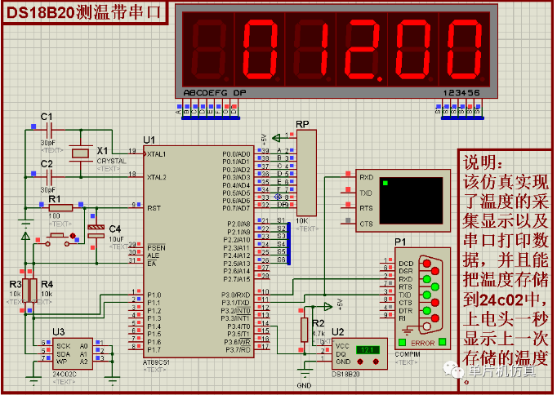Click the P2.0/A8 pin label on U1
This screenshot has width=557, height=395.
pyautogui.click(x=238, y=224)
